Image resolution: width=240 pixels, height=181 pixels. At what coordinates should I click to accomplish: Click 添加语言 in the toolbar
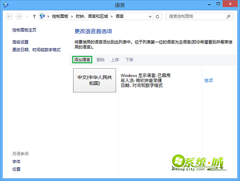pos(82,60)
